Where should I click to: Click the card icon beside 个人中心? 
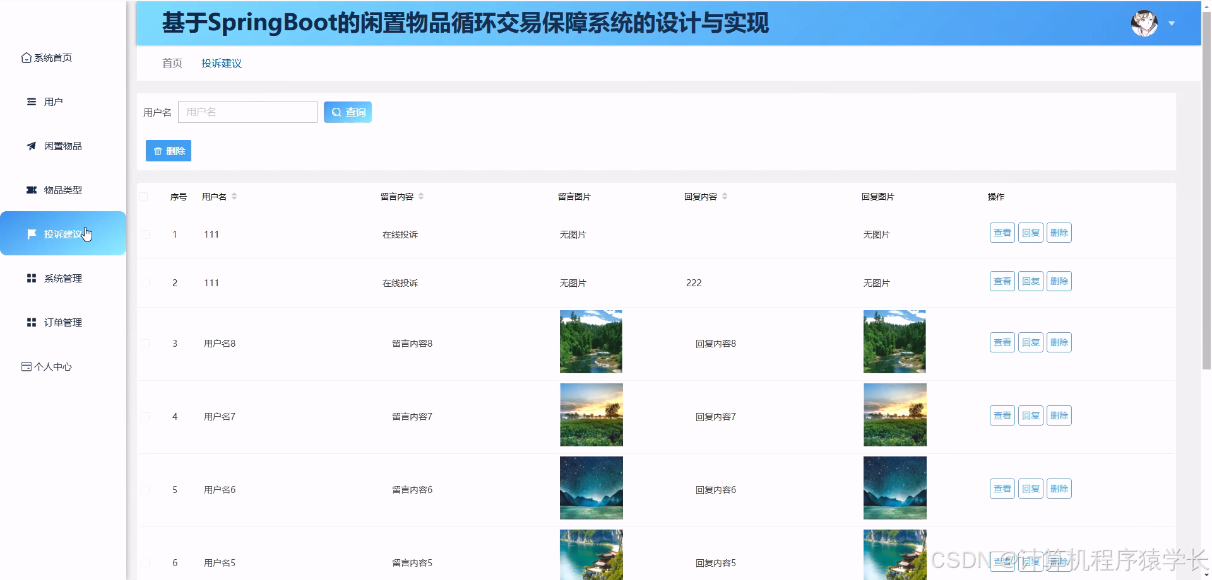tap(27, 366)
